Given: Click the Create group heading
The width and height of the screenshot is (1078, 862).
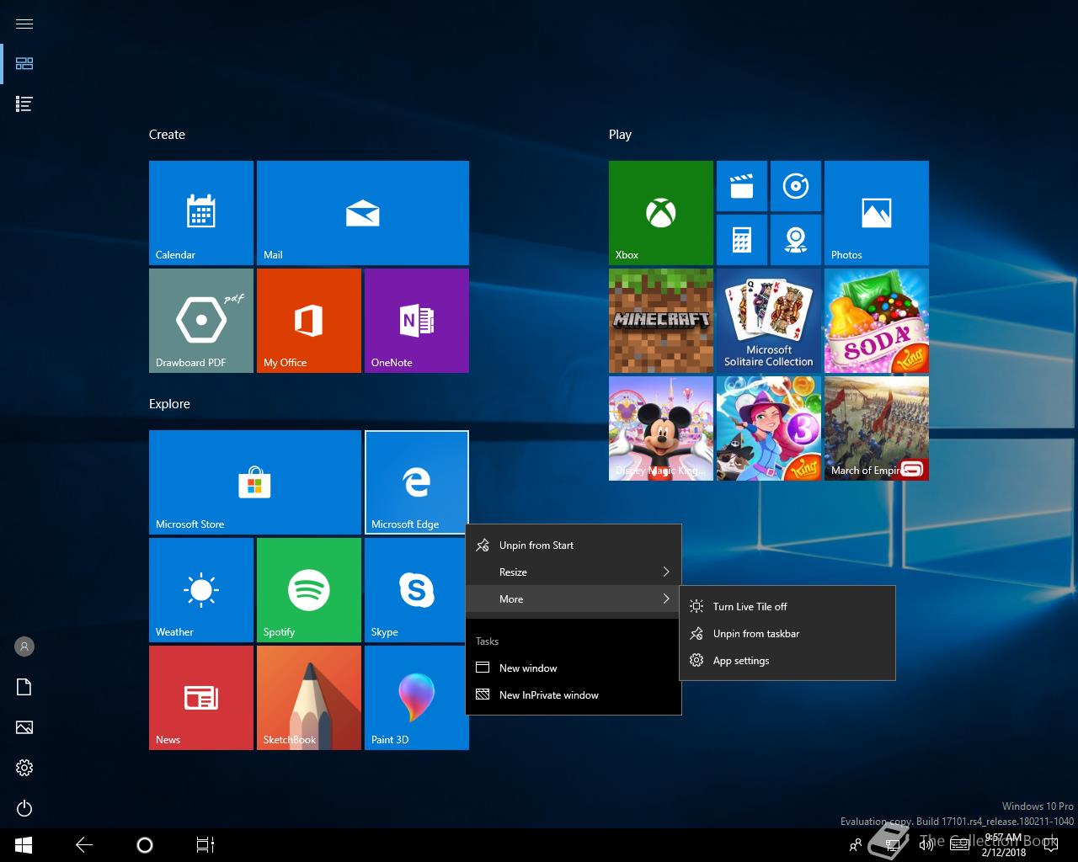Looking at the screenshot, I should pos(167,135).
